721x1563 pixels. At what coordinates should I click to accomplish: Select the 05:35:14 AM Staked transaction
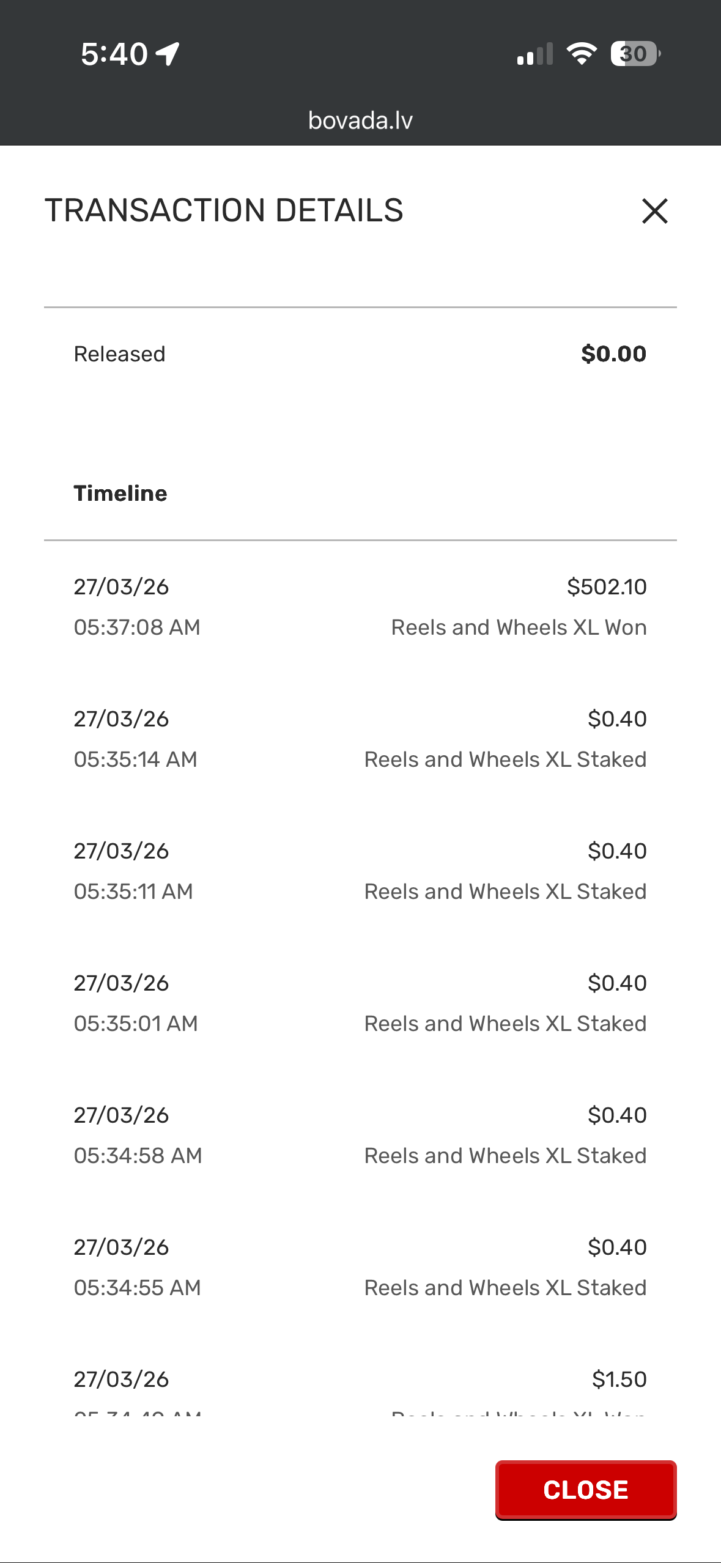tap(360, 739)
